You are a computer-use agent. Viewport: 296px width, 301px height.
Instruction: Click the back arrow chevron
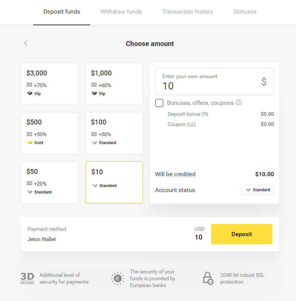pos(26,43)
